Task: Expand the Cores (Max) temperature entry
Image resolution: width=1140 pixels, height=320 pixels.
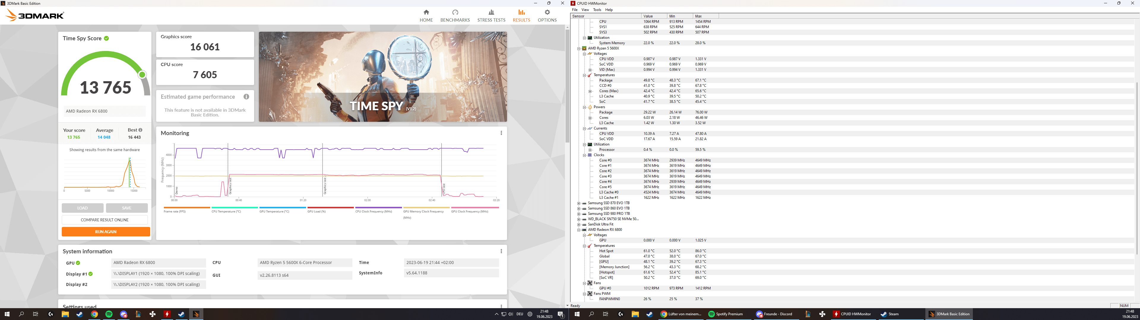Action: tap(590, 91)
